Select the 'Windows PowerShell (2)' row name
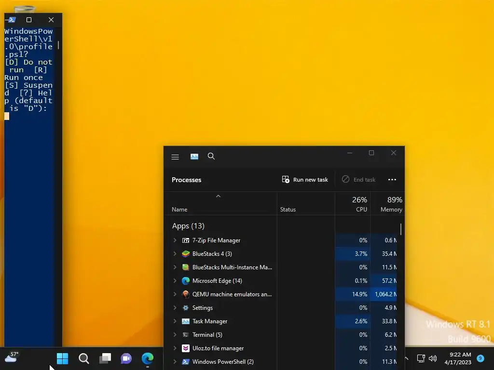 pos(223,362)
